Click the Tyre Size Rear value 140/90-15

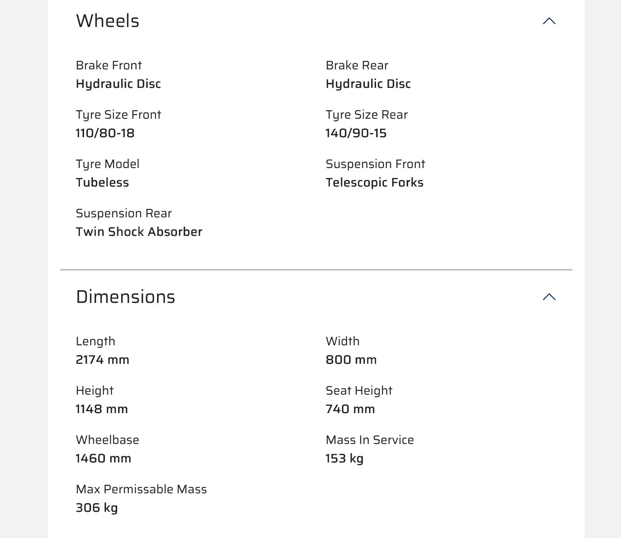tap(356, 133)
